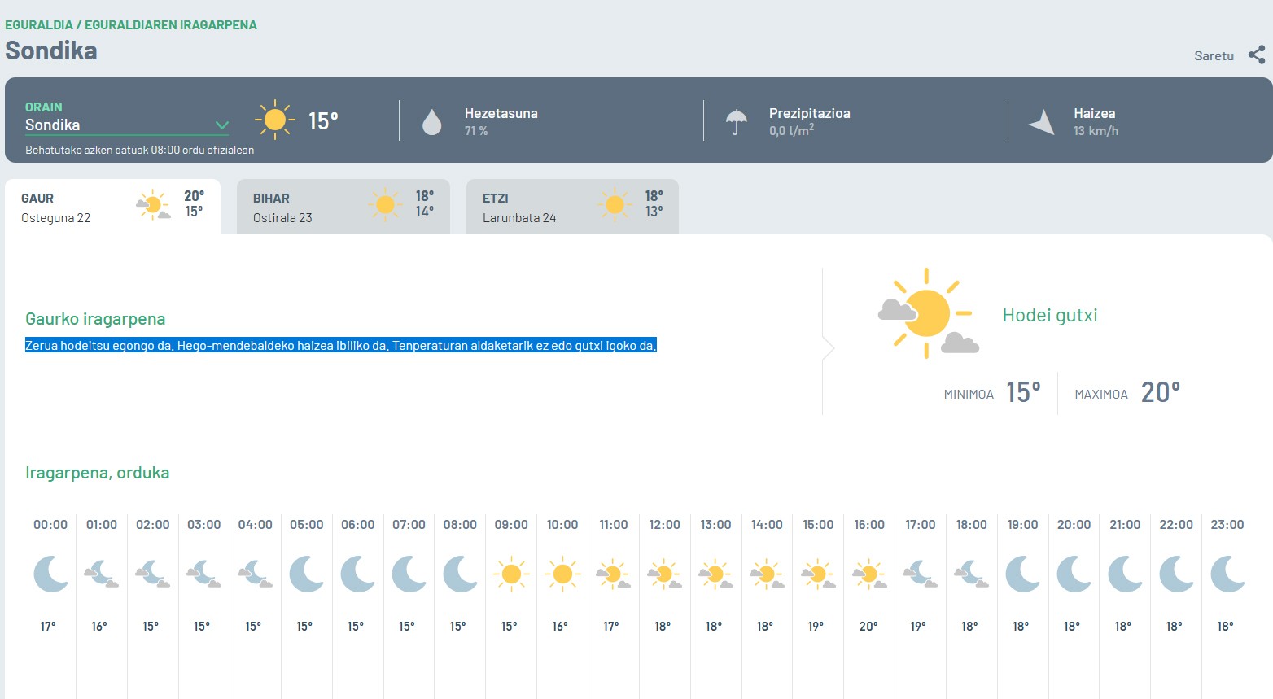The width and height of the screenshot is (1273, 699).
Task: Click the moon icon for 06:00
Action: click(357, 574)
